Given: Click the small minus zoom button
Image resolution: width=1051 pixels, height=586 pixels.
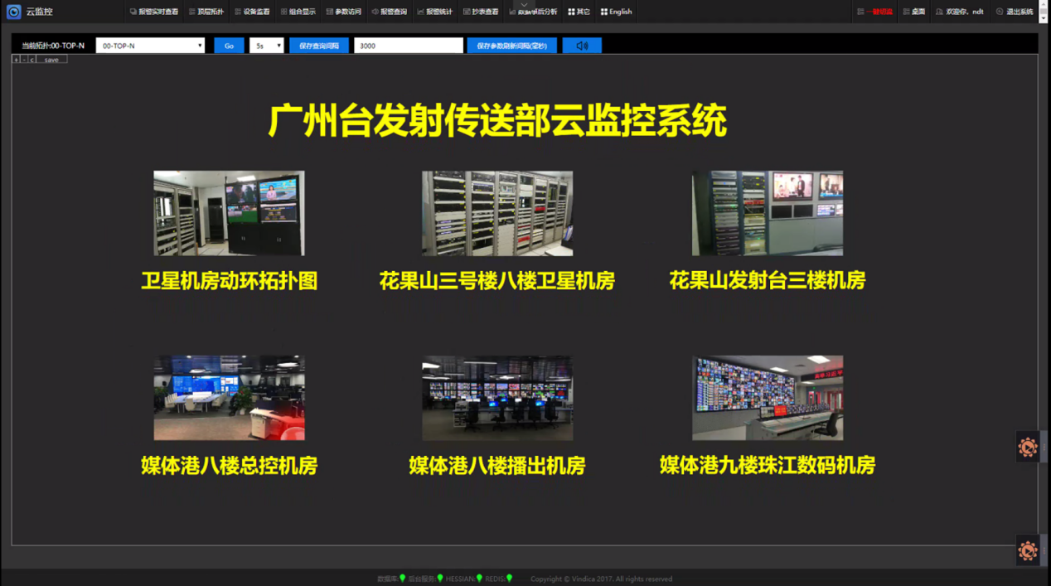Looking at the screenshot, I should coord(24,60).
